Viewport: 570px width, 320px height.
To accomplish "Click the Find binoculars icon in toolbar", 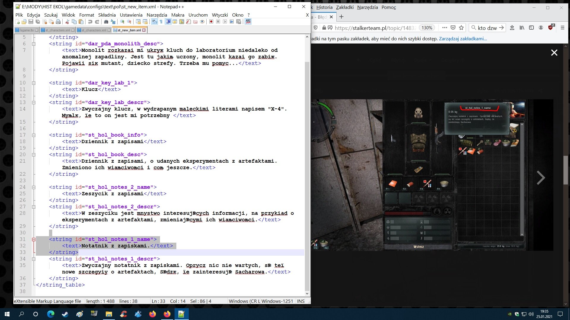I will [106, 22].
